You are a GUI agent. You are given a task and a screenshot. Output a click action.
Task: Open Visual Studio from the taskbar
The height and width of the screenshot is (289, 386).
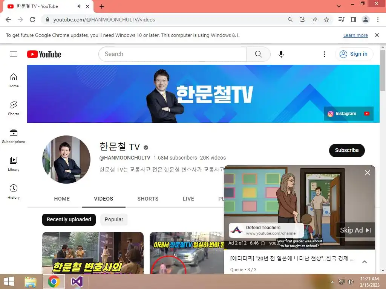77,281
